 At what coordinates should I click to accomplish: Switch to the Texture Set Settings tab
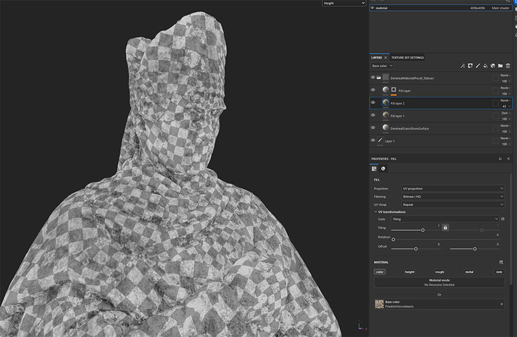point(407,57)
